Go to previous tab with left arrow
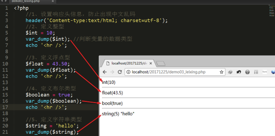 tap(1, 1)
